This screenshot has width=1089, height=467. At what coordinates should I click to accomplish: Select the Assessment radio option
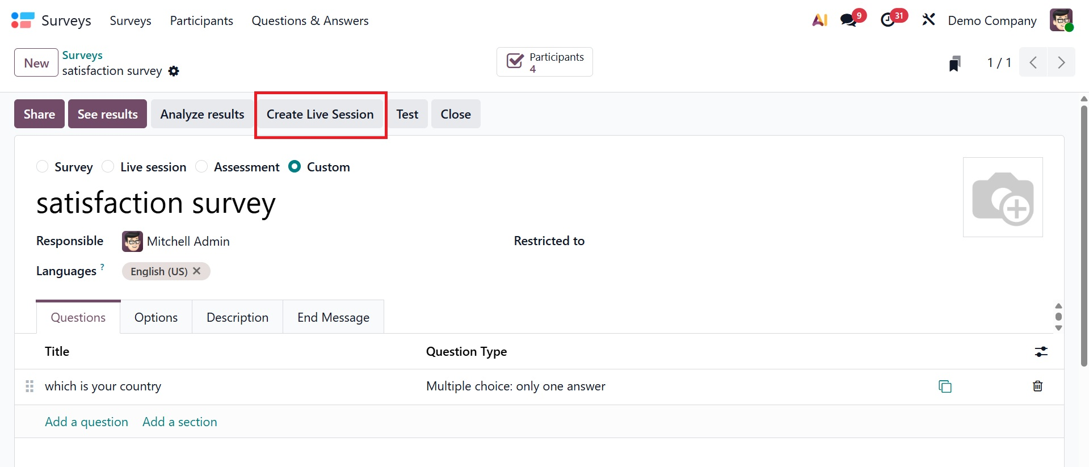point(201,167)
